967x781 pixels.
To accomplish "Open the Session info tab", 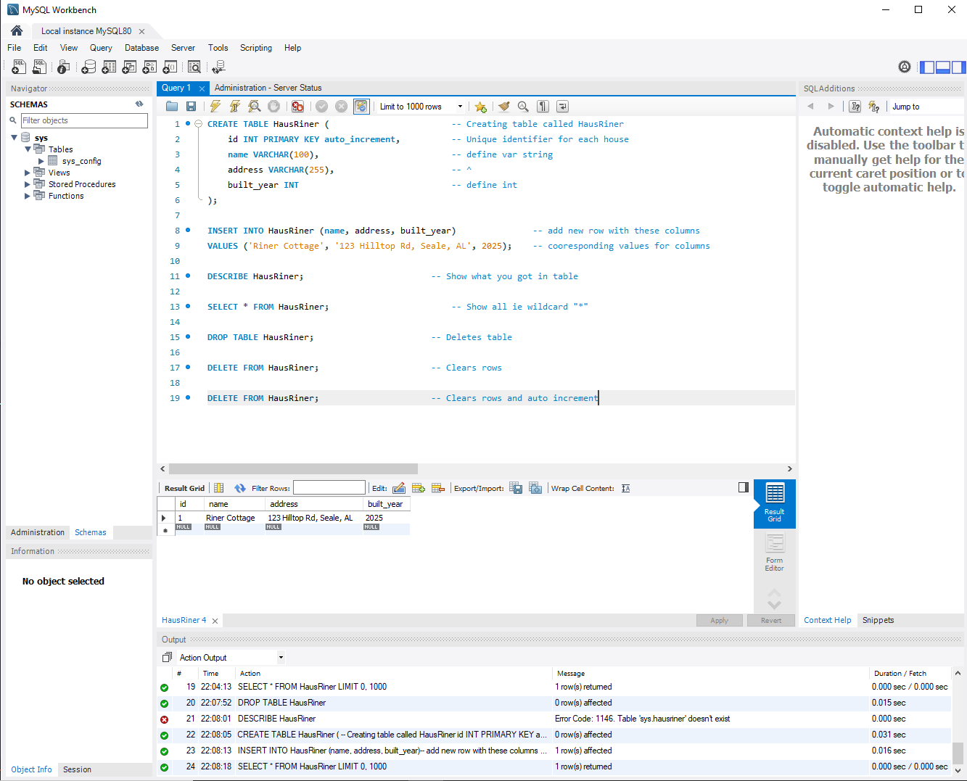I will point(77,769).
